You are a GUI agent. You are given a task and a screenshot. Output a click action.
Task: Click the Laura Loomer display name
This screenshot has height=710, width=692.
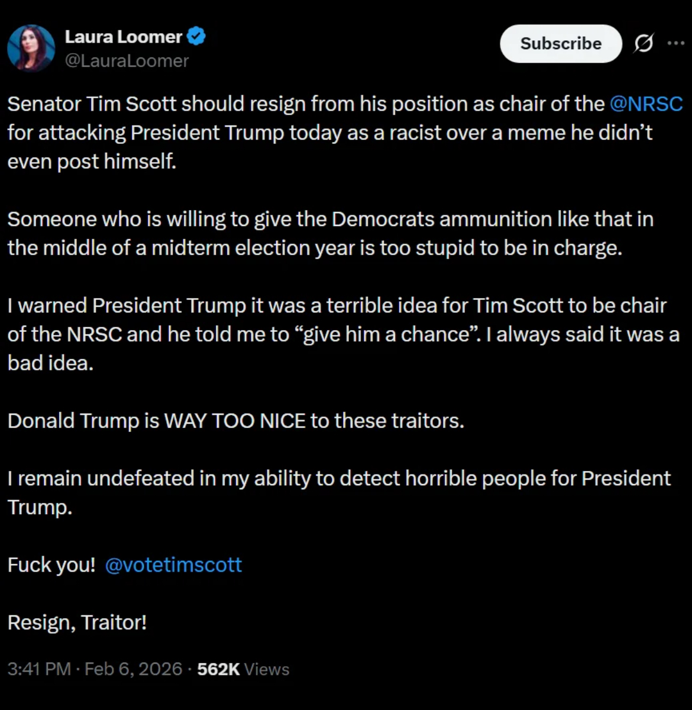[123, 37]
